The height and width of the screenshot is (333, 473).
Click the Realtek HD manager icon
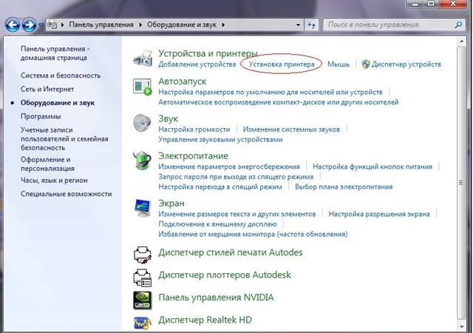tap(142, 321)
